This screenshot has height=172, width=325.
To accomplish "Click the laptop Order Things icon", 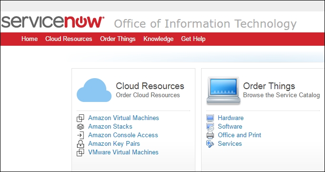I will [223, 91].
